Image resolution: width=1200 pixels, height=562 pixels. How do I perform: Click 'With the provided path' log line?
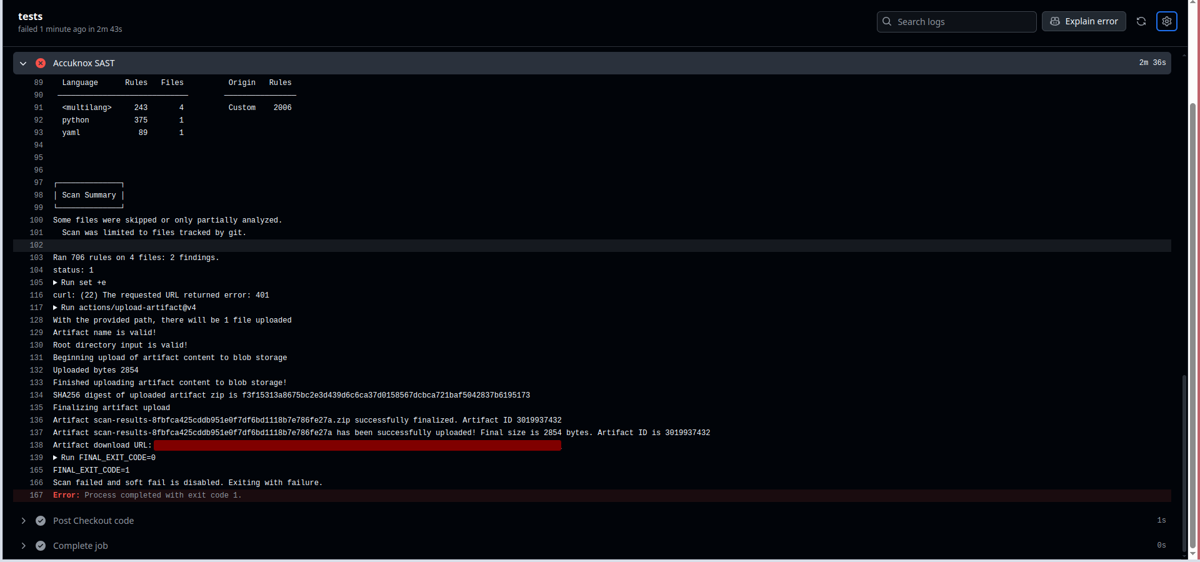(172, 320)
